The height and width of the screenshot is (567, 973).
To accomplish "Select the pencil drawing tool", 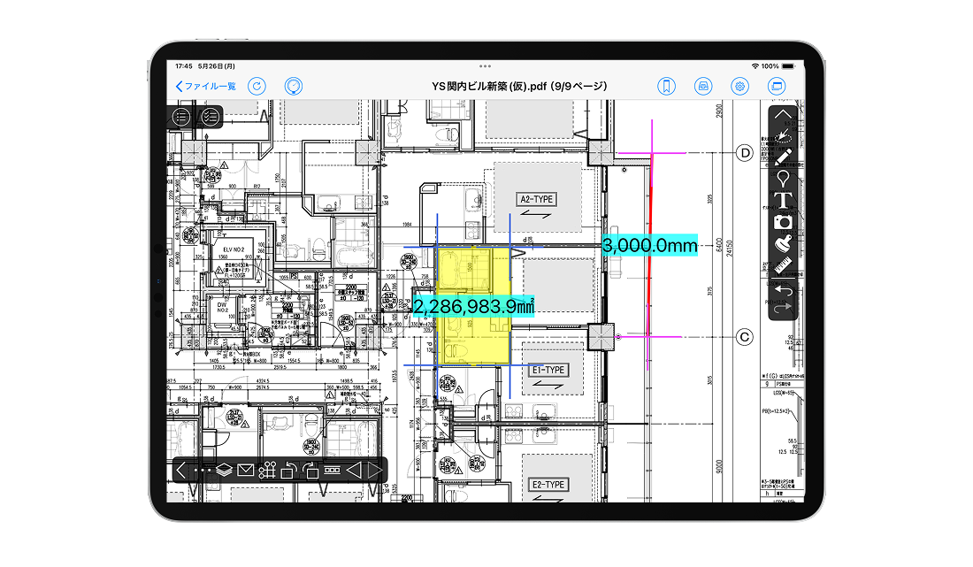I will tap(783, 157).
